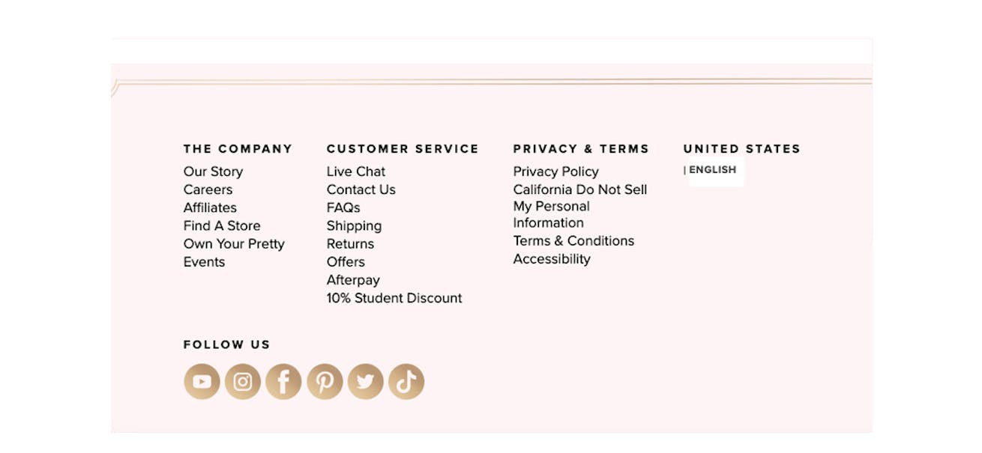Open the Contact Us page
Screen dimensions: 982x453
(x=361, y=189)
